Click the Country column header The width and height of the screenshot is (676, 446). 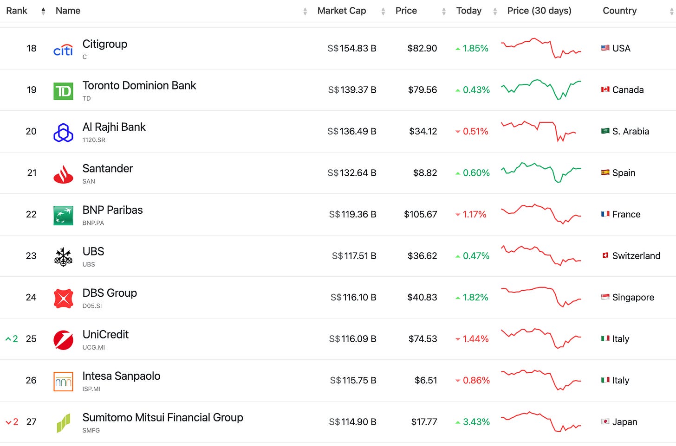[x=620, y=11]
